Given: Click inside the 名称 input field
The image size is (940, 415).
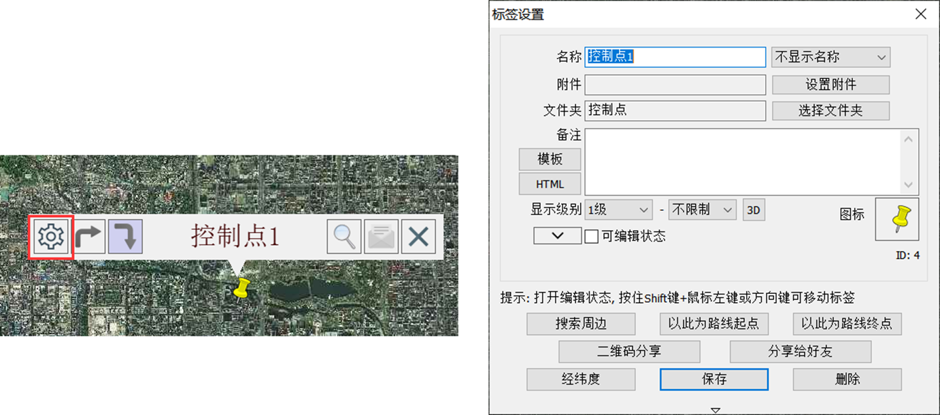Looking at the screenshot, I should click(675, 57).
